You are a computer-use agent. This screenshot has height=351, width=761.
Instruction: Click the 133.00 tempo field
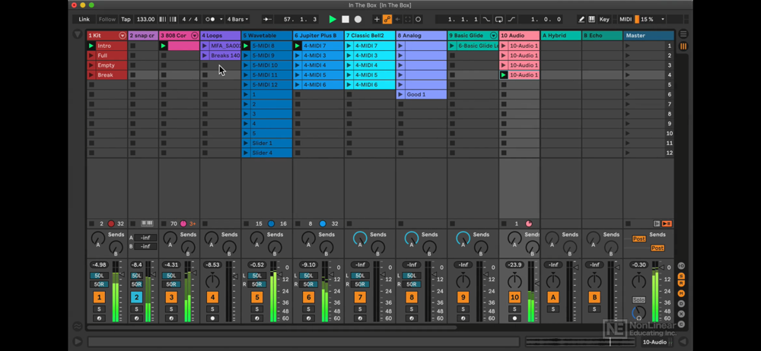pos(145,19)
